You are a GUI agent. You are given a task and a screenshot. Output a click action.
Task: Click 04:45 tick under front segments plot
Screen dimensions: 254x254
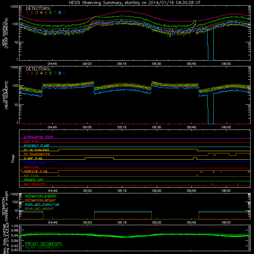tap(52, 64)
